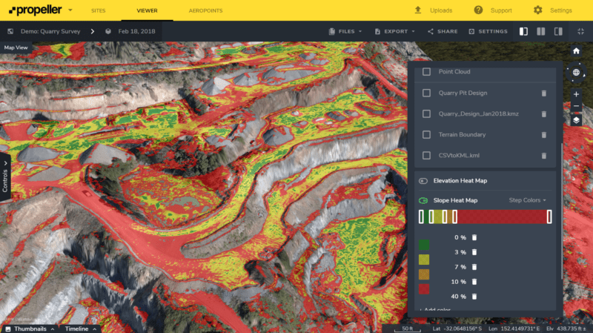Open the Propeller logo dropdown arrow
Image resolution: width=593 pixels, height=333 pixels.
(x=70, y=10)
